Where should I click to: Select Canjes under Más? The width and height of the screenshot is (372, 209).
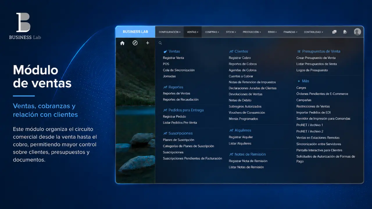(301, 88)
